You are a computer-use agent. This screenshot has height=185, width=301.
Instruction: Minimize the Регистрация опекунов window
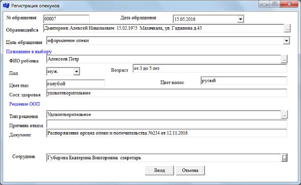pos(264,4)
